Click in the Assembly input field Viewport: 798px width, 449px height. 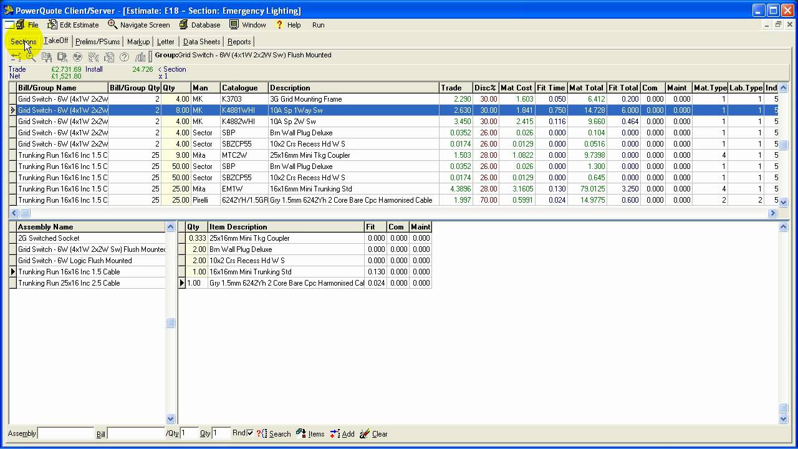coord(65,433)
